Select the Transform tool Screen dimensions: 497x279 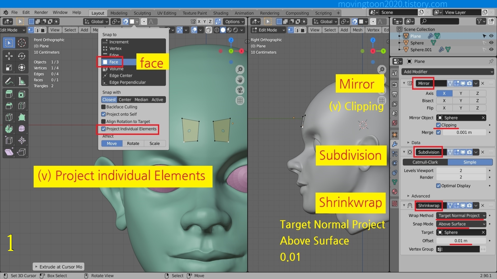[21, 68]
